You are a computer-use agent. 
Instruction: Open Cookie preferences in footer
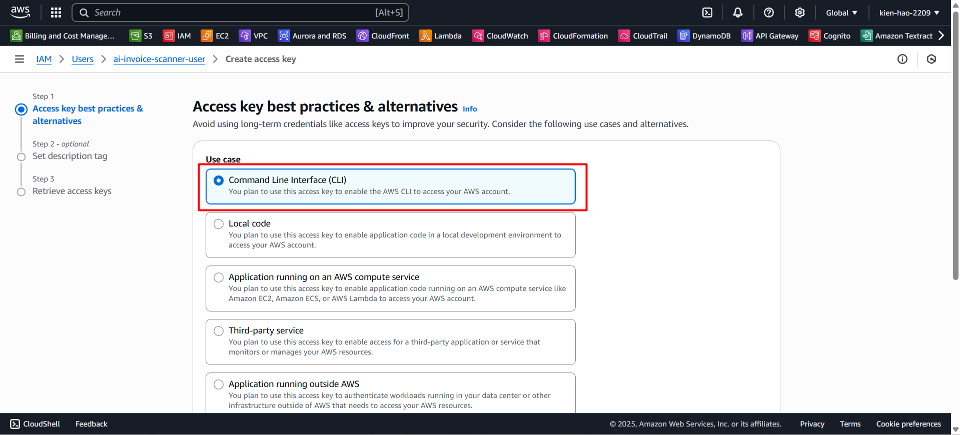click(x=908, y=424)
